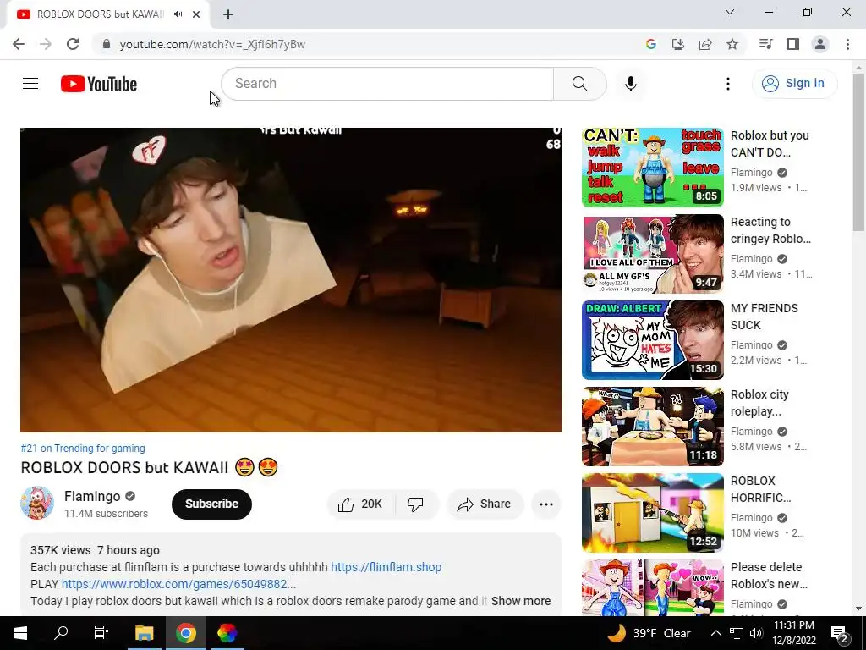Open a new Chrome tab

coord(228,14)
